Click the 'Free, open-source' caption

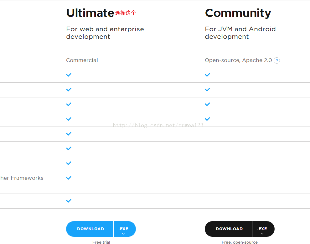[240, 242]
